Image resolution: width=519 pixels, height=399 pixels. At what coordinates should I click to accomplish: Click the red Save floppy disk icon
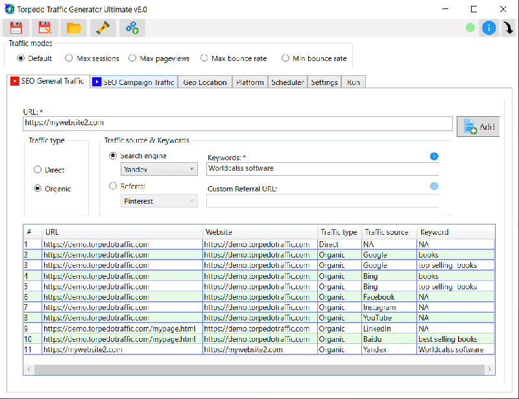[16, 28]
